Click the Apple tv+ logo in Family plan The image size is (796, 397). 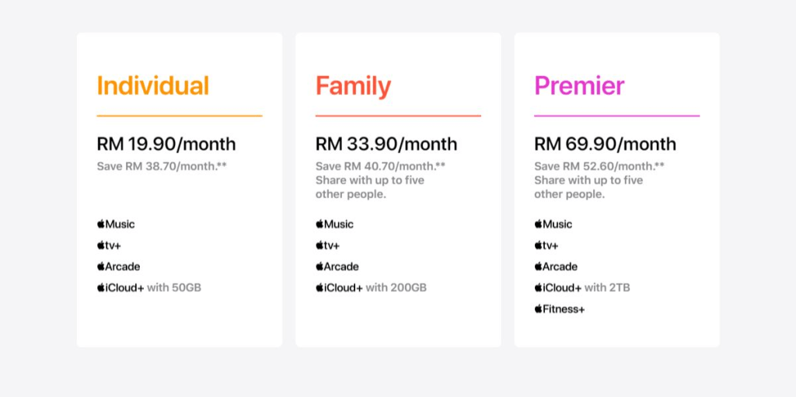[x=328, y=246]
